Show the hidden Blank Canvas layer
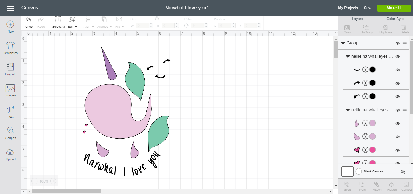Image resolution: width=413 pixels, height=194 pixels. point(403,171)
